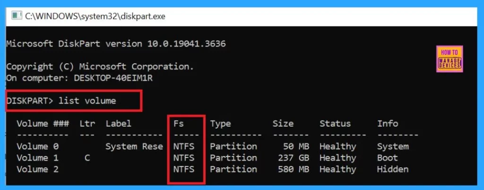This screenshot has width=484, height=190.
Task: Click the 237 GB size value
Action: pyautogui.click(x=294, y=158)
